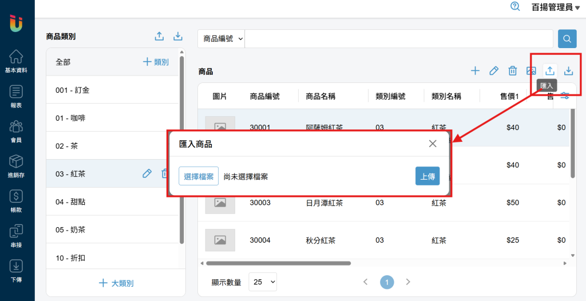
Task: Go to 報表 in the sidebar
Action: [17, 96]
